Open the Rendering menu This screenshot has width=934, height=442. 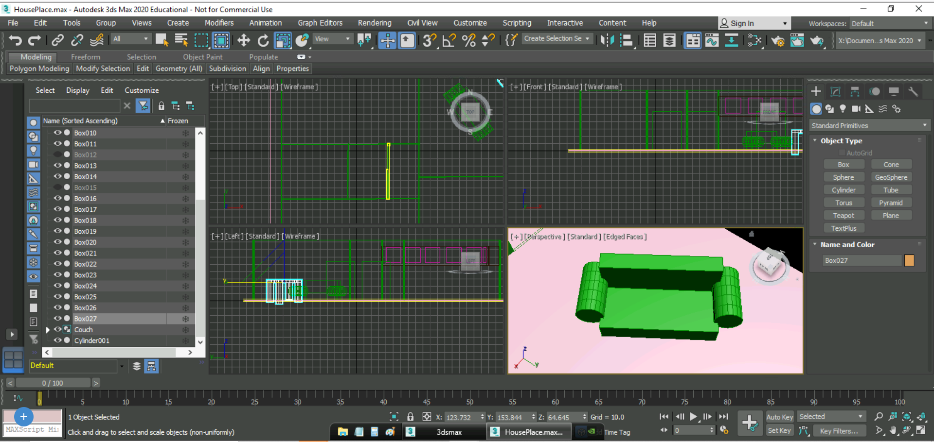pos(374,23)
